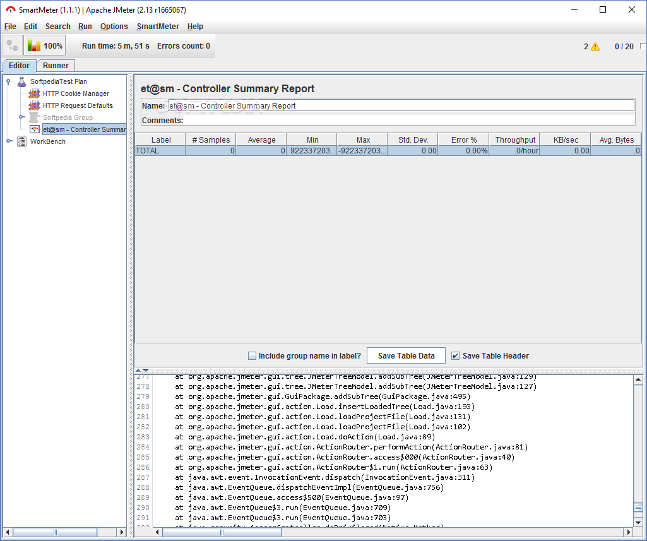The height and width of the screenshot is (541, 647).
Task: Click the # Samples column header
Action: [211, 140]
